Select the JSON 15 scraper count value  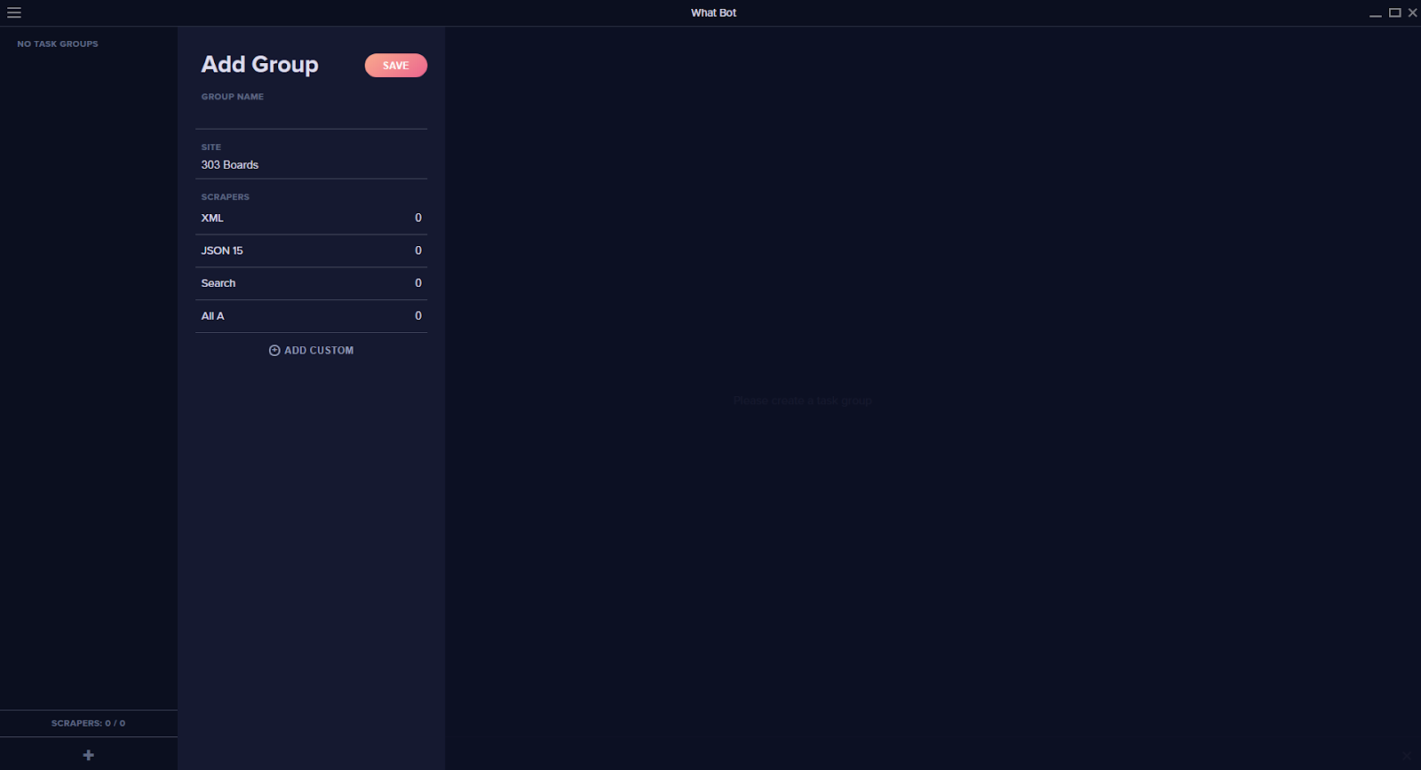tap(417, 251)
